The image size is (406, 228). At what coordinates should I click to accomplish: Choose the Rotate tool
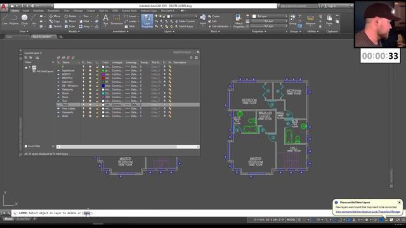coord(70,16)
